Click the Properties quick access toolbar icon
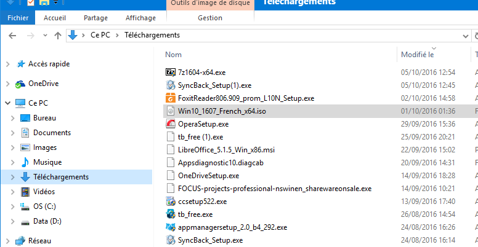Viewport: 478px width, 247px height. click(31, 2)
